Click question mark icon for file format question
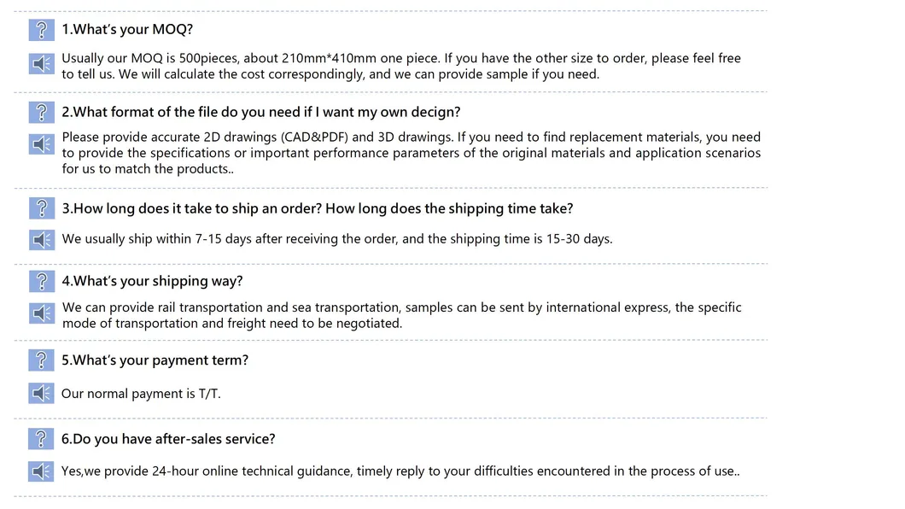Viewport: 905px width, 509px height. [41, 112]
